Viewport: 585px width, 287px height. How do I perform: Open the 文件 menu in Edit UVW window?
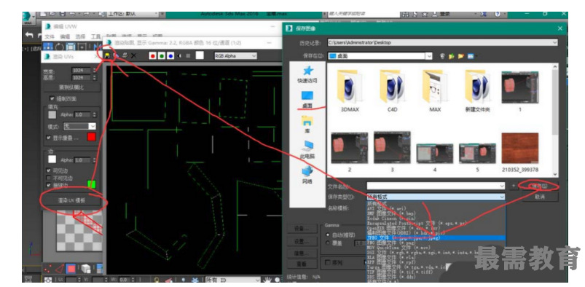pyautogui.click(x=50, y=37)
